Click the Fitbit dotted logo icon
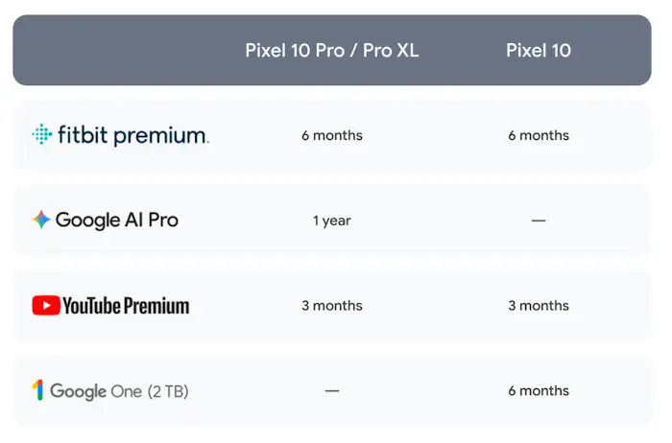 coord(41,135)
